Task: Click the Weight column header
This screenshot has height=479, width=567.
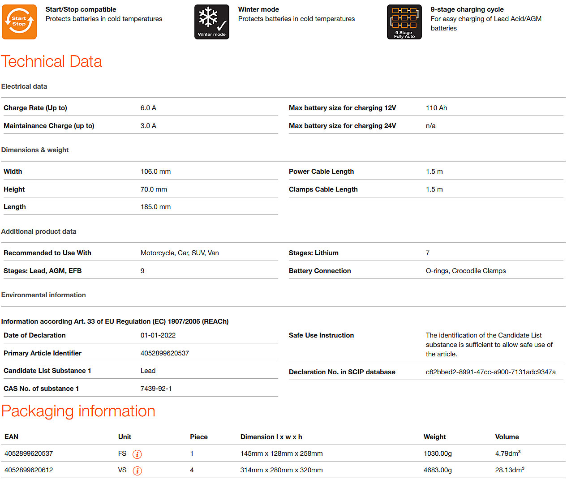Action: (434, 437)
